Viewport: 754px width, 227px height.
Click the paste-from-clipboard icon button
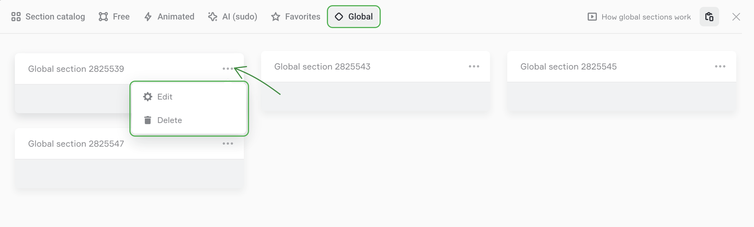click(709, 17)
